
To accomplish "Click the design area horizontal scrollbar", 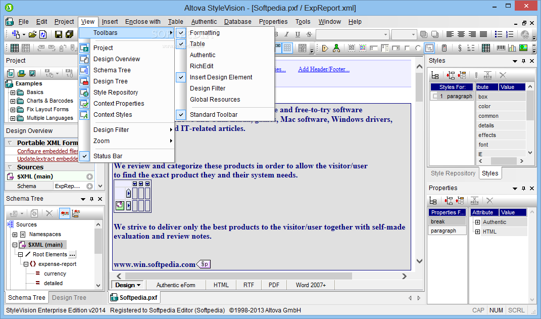I will (x=239, y=276).
